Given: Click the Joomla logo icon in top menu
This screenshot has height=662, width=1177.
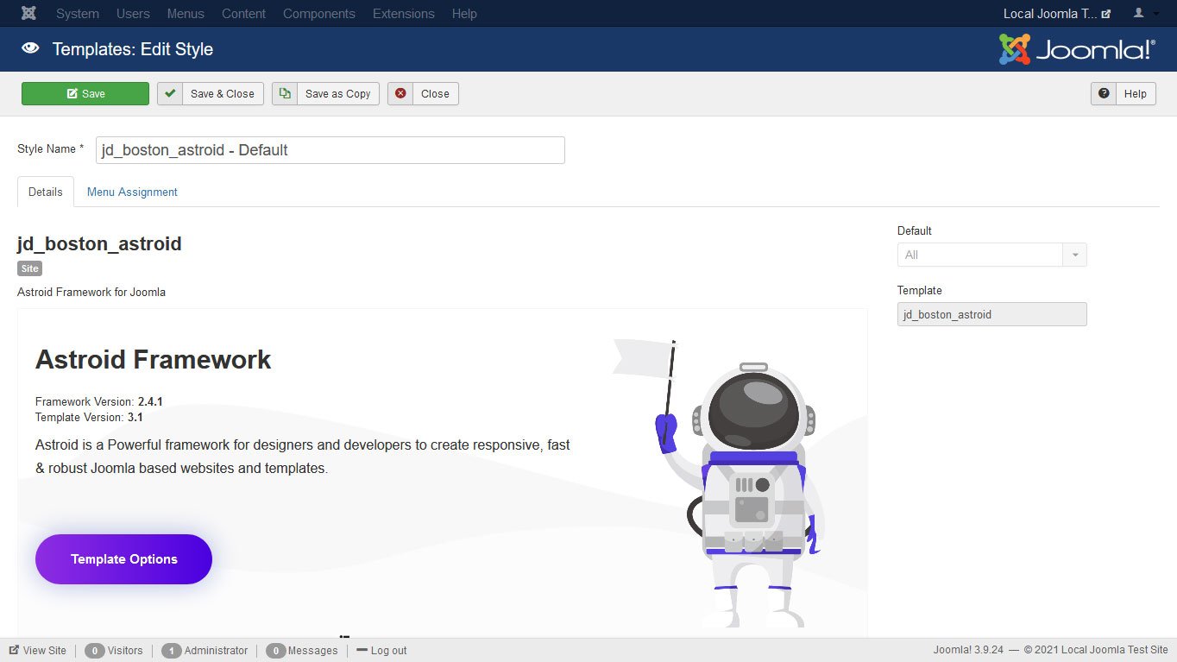Looking at the screenshot, I should coord(28,14).
